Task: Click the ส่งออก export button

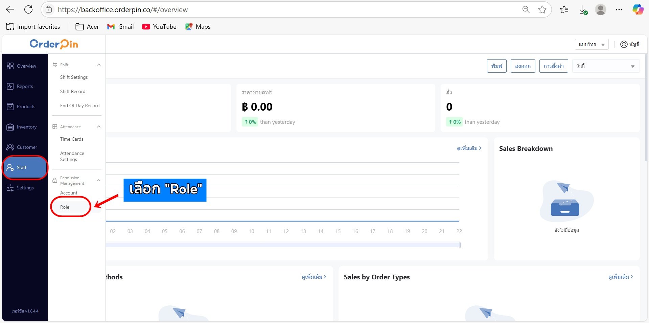Action: pos(523,66)
